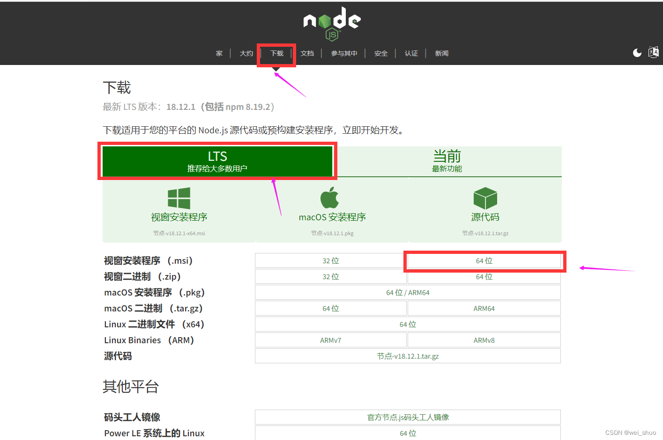Click the 视窗安装程序 (.msi) row label
663x440 pixels.
pos(148,261)
